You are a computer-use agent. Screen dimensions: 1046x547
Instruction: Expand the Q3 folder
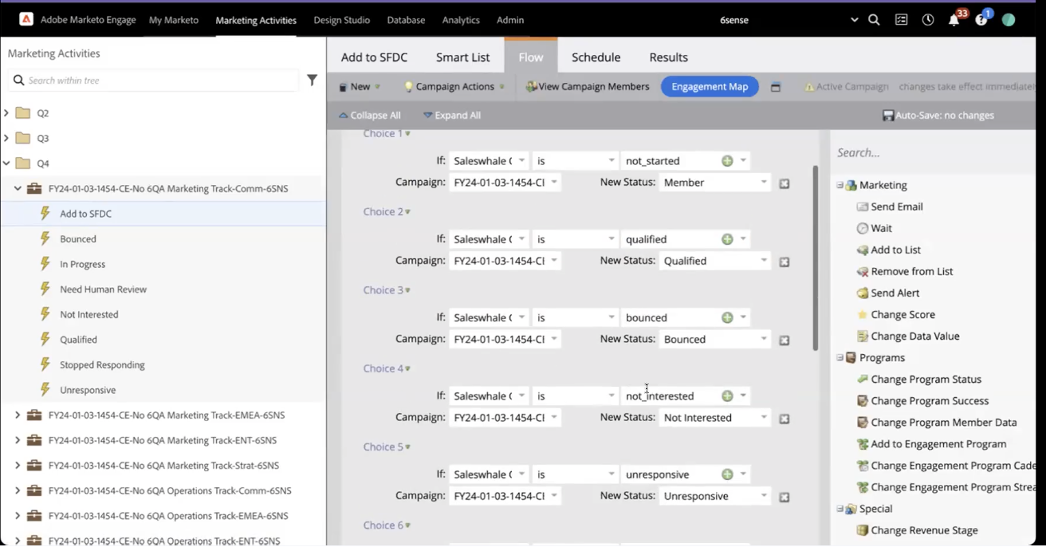(6, 138)
